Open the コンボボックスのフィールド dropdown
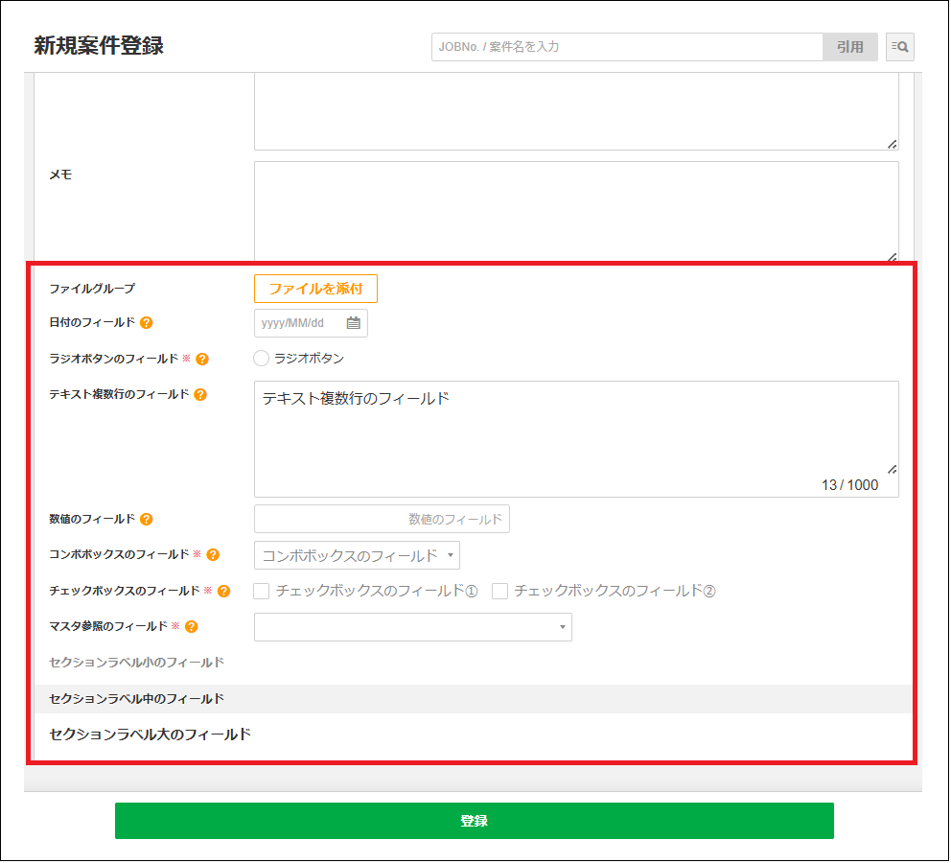The height and width of the screenshot is (863, 951). point(357,555)
